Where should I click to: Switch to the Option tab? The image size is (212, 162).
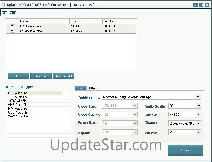coord(81,88)
